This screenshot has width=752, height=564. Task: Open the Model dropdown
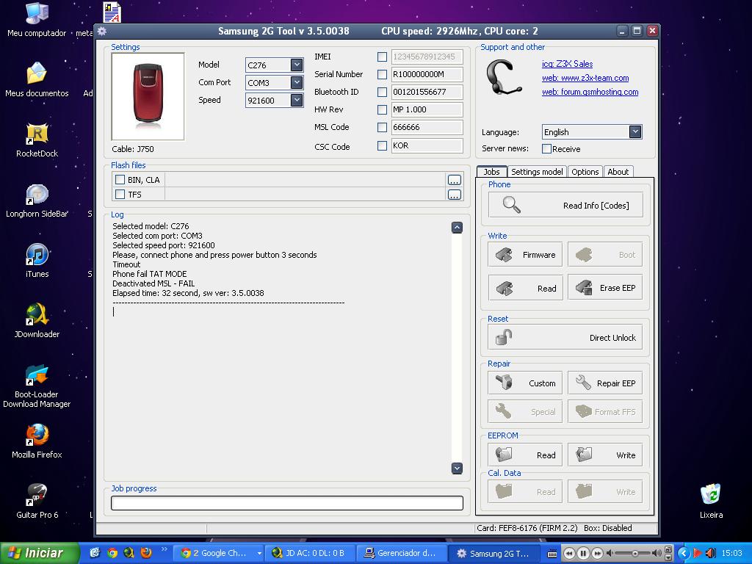coord(297,65)
